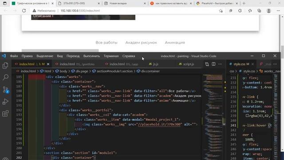
Task: Open the Вид menu
Action: click(x=60, y=56)
